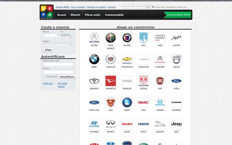The height and width of the screenshot is (145, 232).
Task: Click the Alege button
Action: 48,50
